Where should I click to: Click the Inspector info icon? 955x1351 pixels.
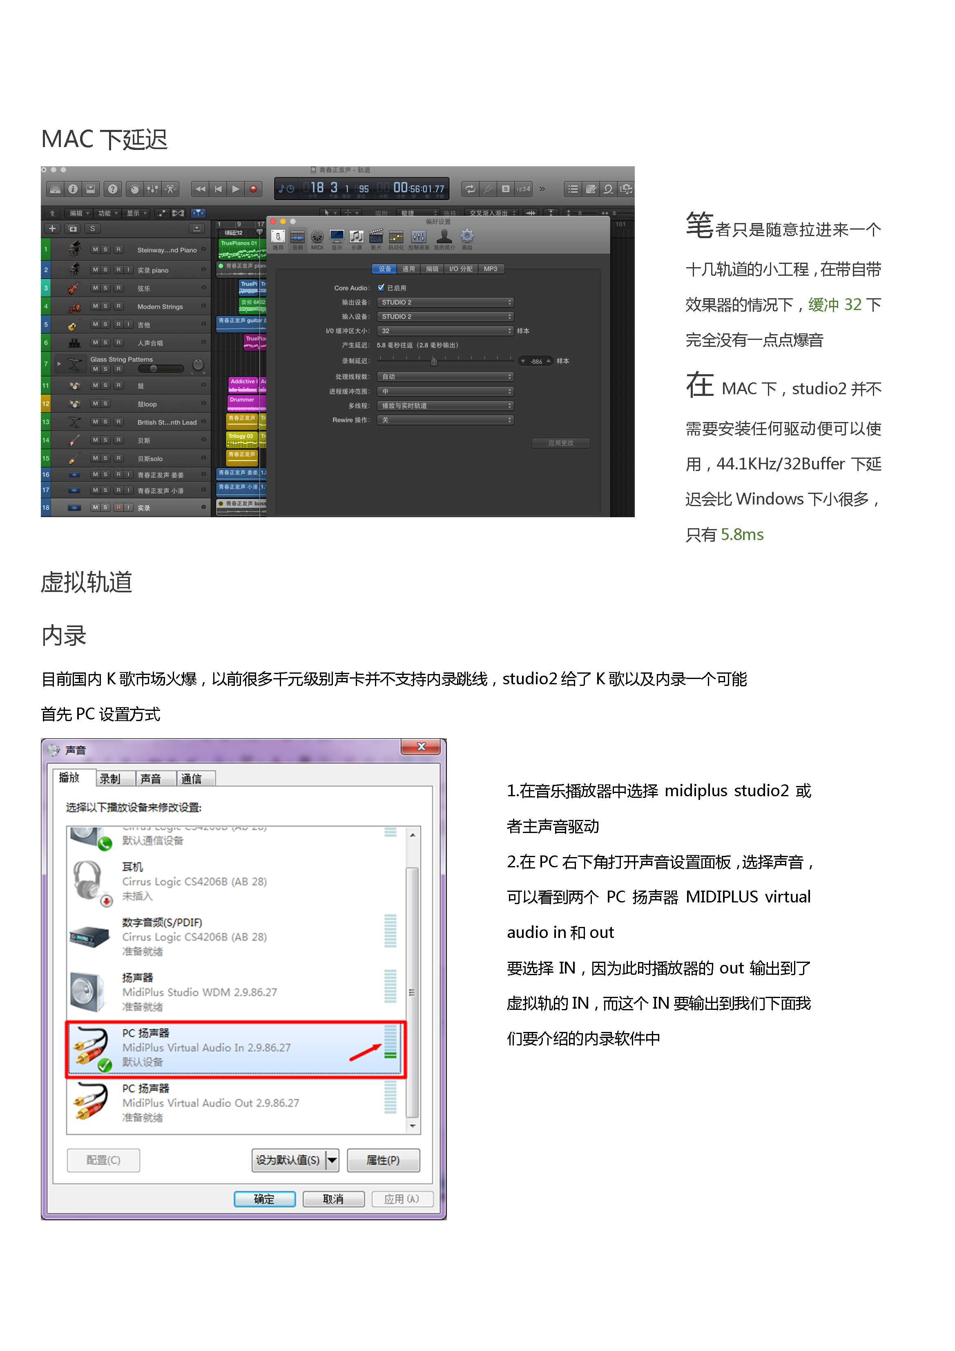click(73, 189)
